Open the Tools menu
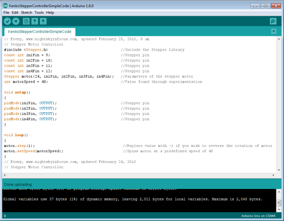The width and height of the screenshot is (284, 221). click(x=39, y=12)
